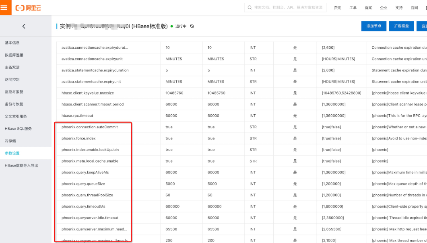Viewport: 427px width, 243px height.
Task: Select the phoenix.query.queueSize parameter name
Action: tap(83, 184)
